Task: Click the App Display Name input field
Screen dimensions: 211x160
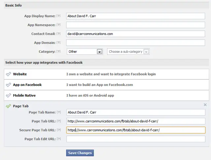Action: click(x=136, y=16)
